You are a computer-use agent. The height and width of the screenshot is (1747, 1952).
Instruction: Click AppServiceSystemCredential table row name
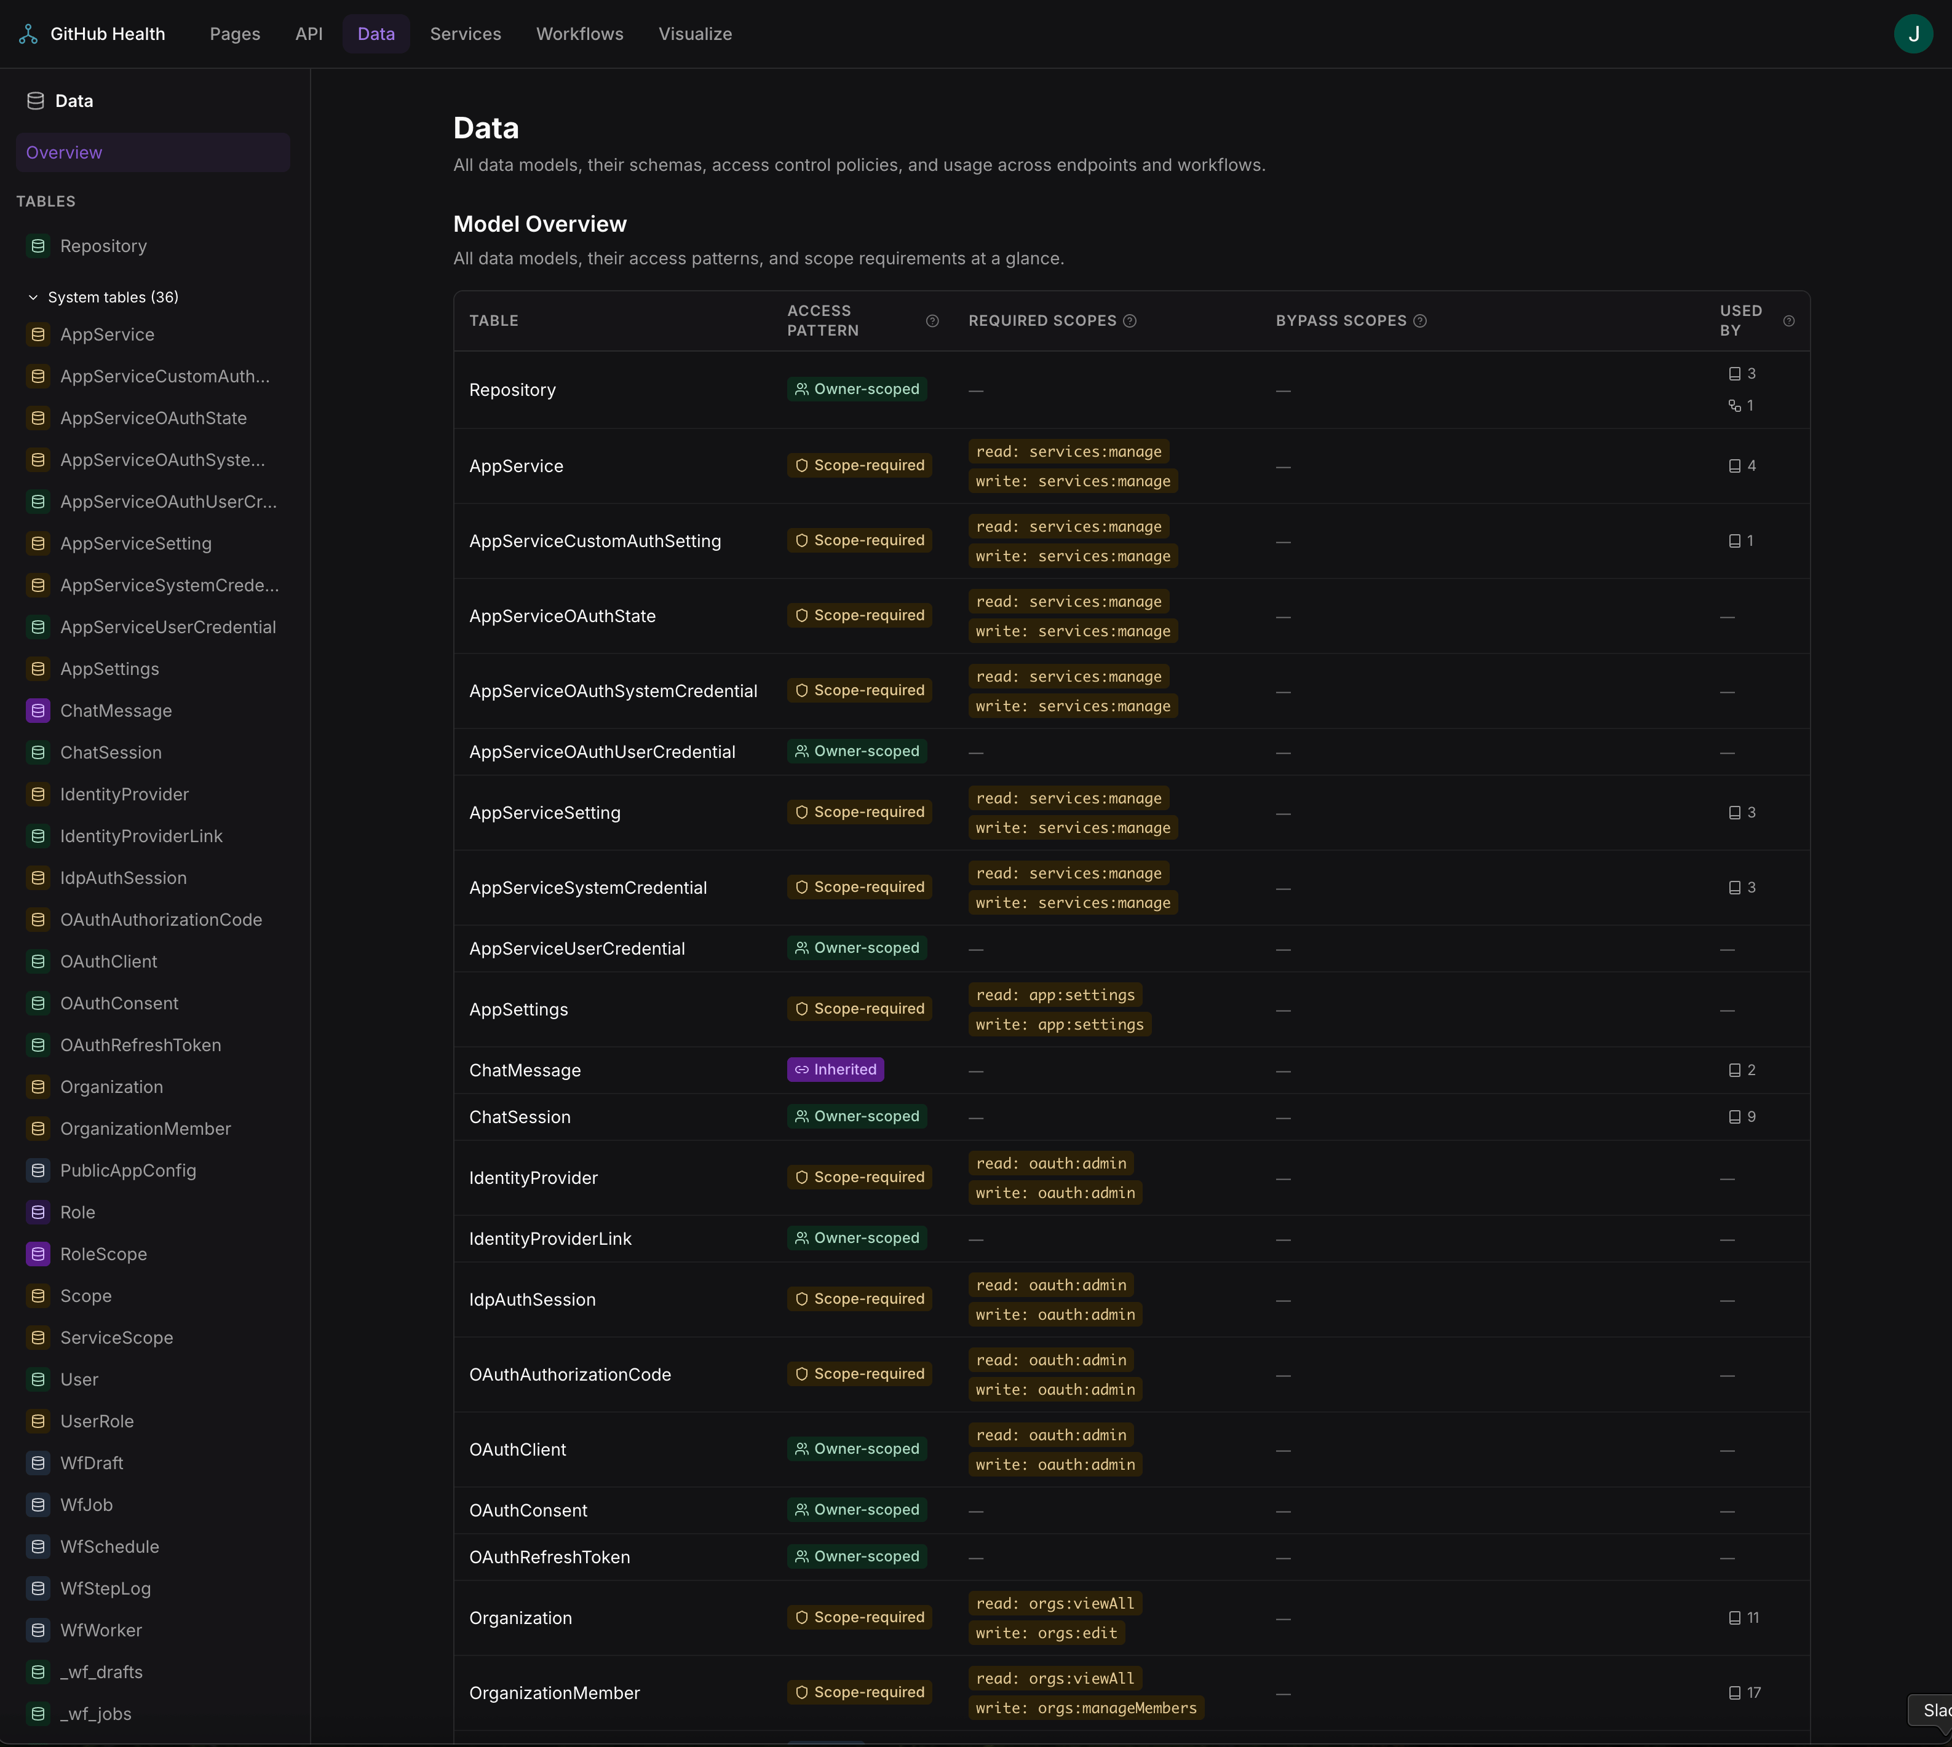click(x=589, y=888)
